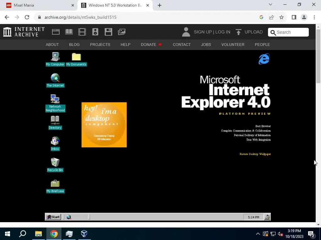The width and height of the screenshot is (321, 240).
Task: Close the Windows NT 5.0 Workstation tab
Action: pos(148,5)
